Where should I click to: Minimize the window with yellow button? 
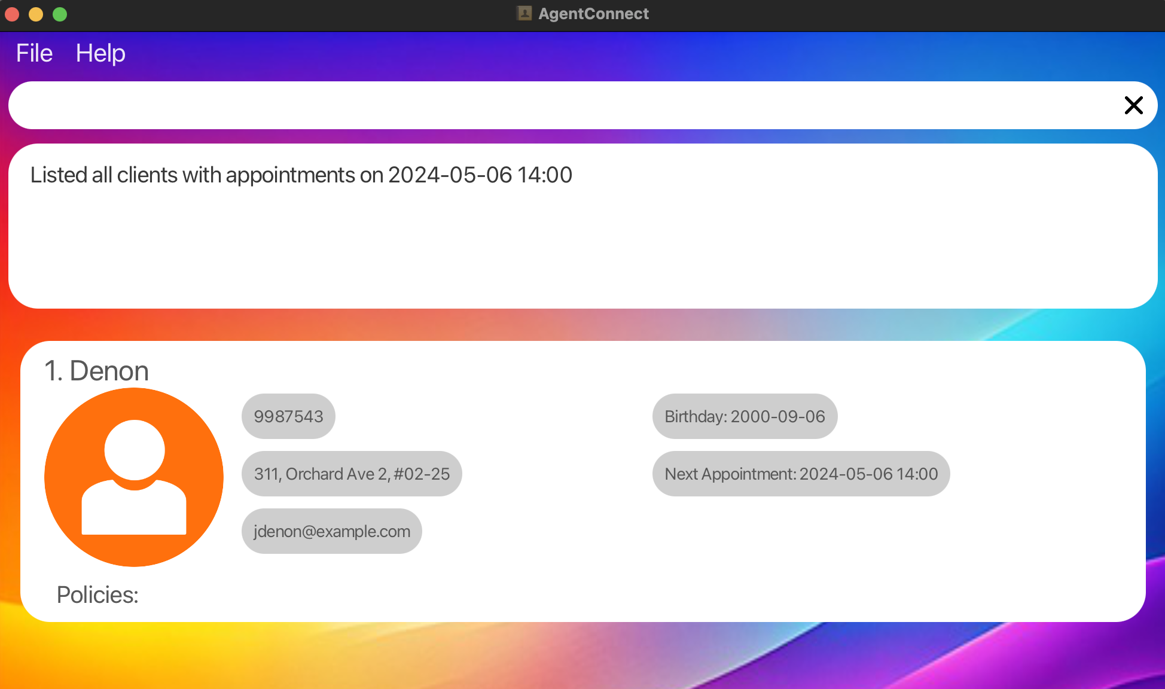(36, 14)
